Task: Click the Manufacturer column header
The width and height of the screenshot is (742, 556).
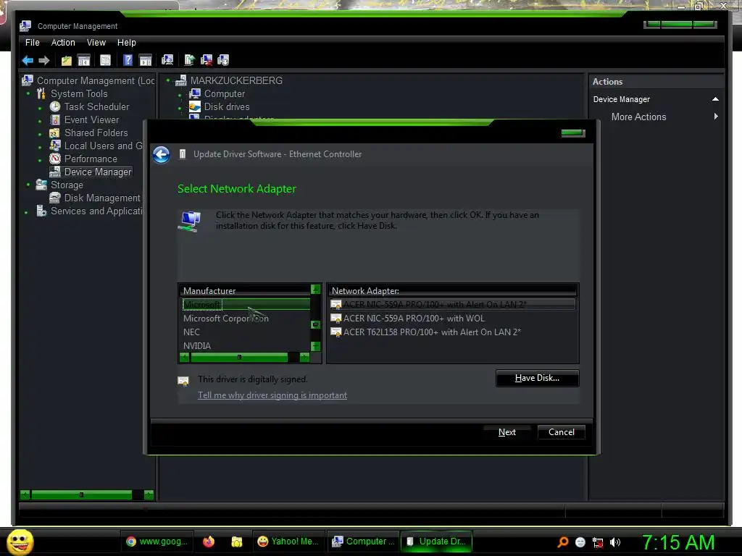Action: 245,291
